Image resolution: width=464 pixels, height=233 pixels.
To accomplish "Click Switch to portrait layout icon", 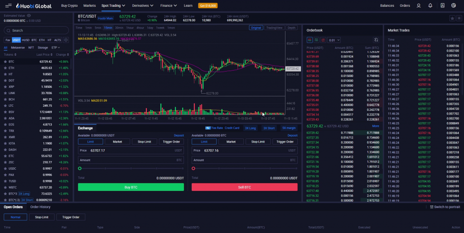I will 431,207.
